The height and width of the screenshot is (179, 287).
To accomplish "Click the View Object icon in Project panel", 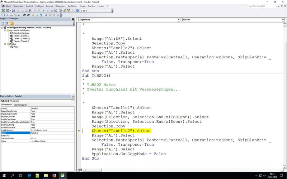I will coord(8,23).
